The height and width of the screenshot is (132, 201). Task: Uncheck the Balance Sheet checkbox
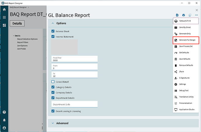point(53,31)
